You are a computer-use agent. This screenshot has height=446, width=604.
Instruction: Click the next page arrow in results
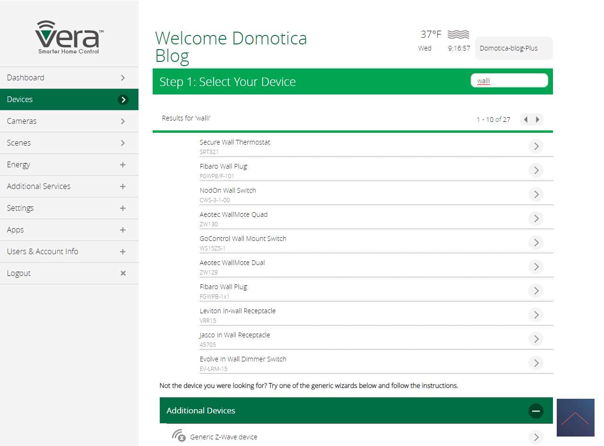(x=537, y=120)
